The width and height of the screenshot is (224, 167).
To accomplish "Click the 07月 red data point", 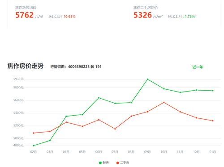I will [115, 129].
